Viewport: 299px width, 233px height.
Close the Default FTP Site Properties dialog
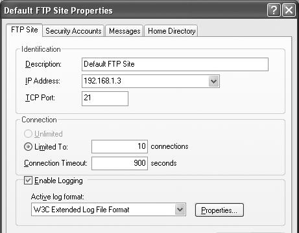pos(289,10)
